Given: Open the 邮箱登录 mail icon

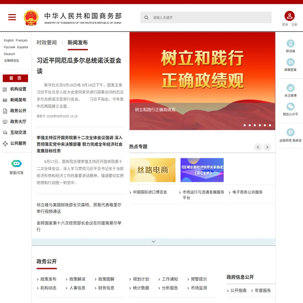Looking at the screenshot, I should pyautogui.click(x=290, y=62).
